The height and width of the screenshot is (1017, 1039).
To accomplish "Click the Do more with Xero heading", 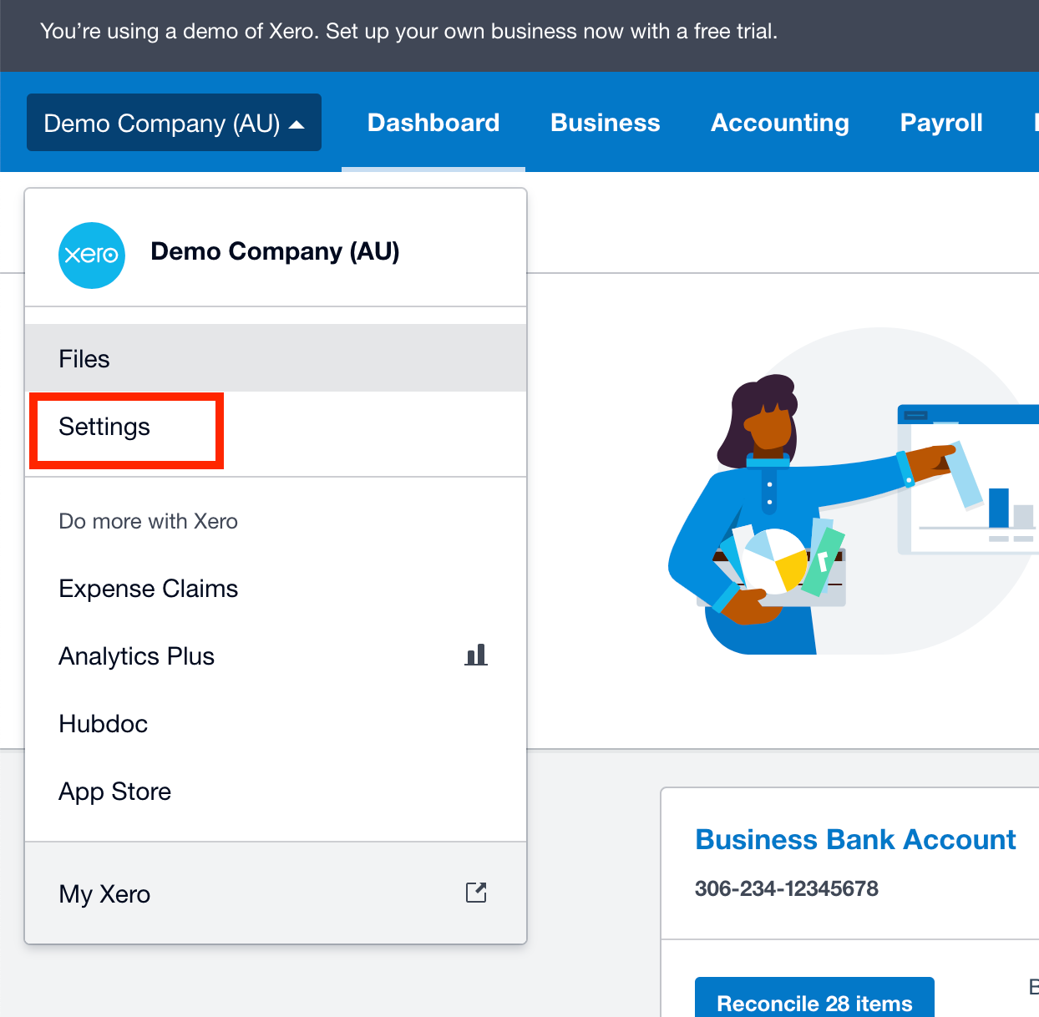I will (148, 521).
